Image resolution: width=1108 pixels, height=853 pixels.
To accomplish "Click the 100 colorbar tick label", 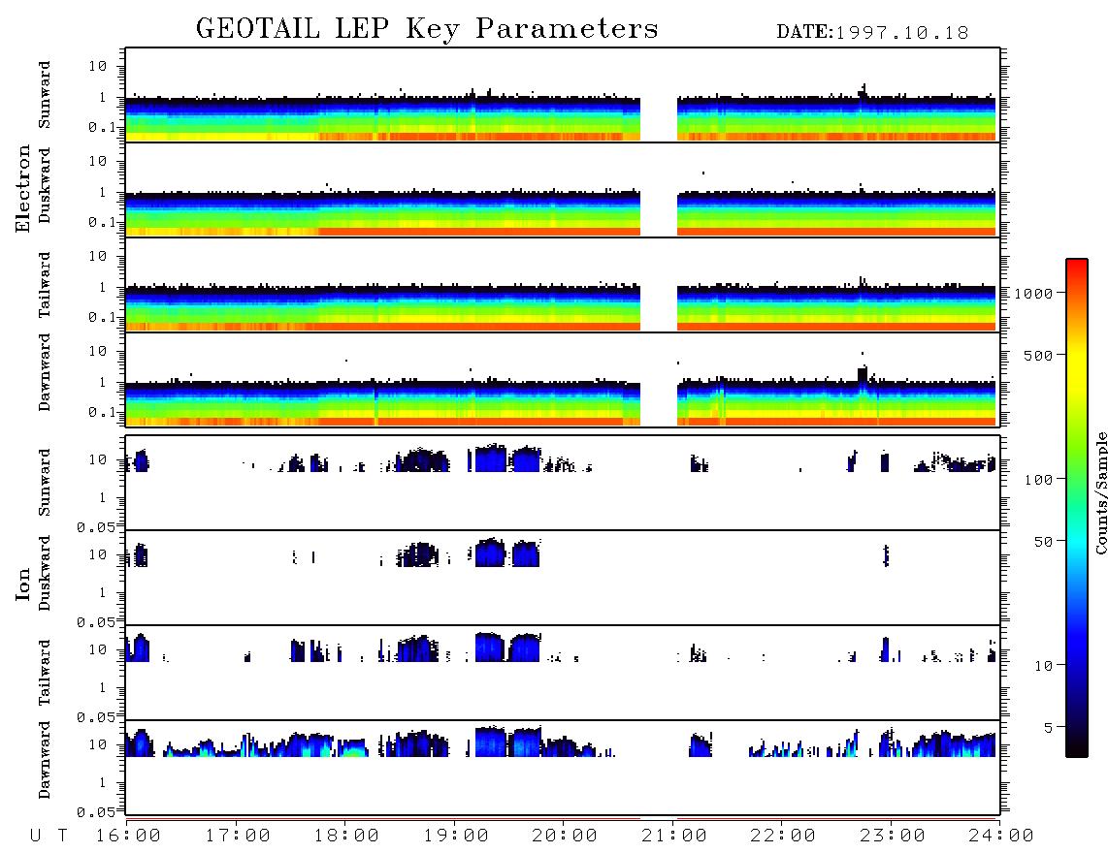I will pyautogui.click(x=1039, y=480).
